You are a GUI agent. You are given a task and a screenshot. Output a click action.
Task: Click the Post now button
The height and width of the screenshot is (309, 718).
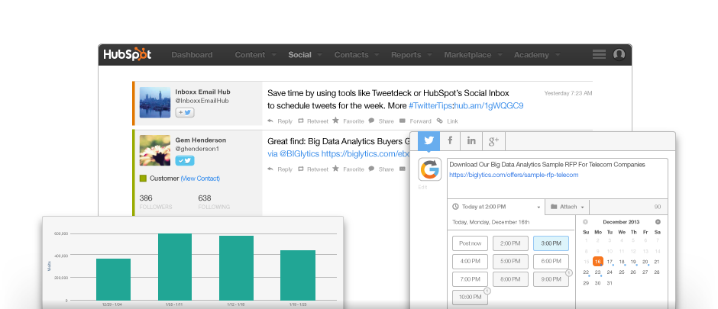470,243
